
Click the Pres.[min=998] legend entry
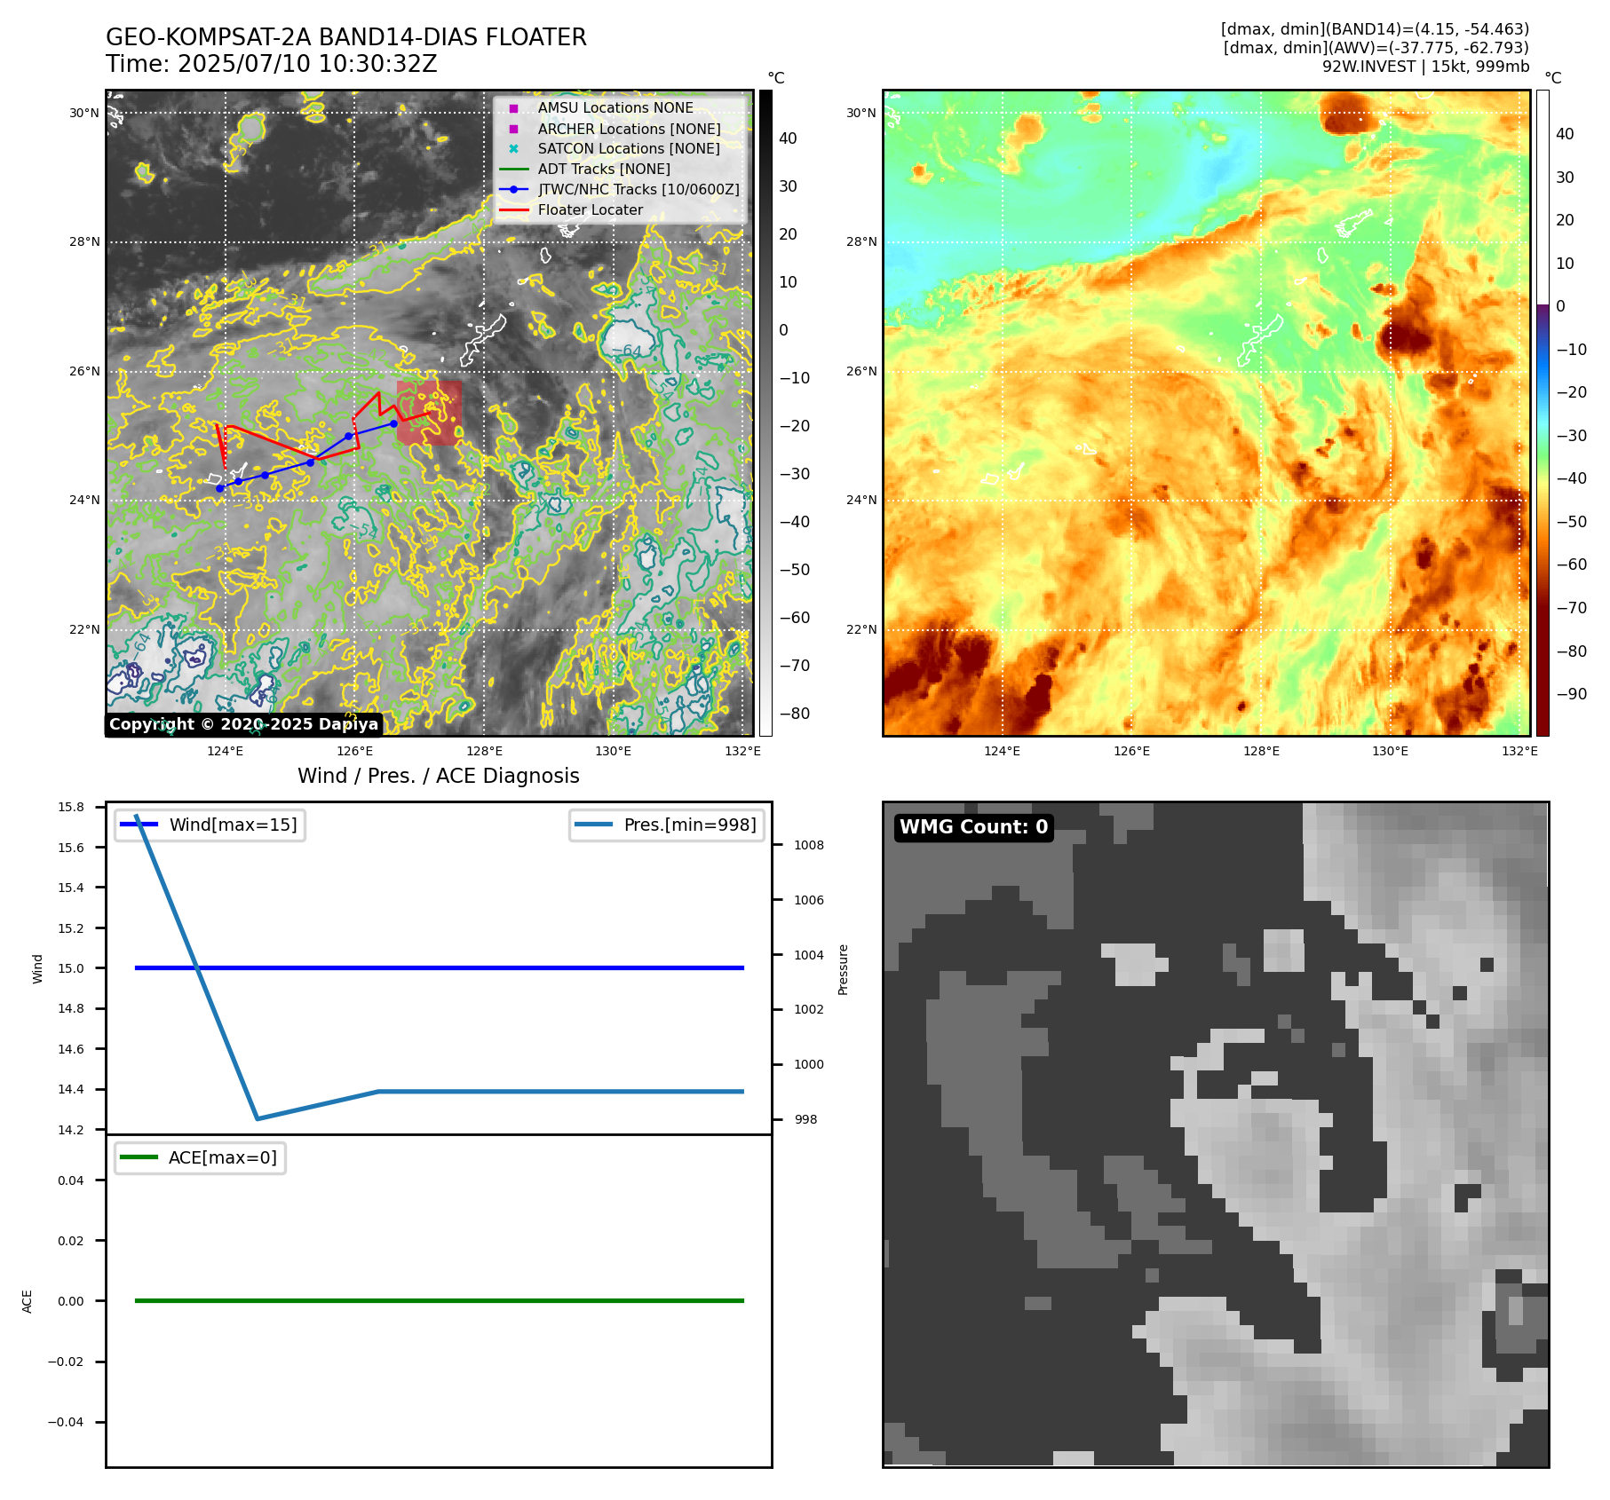coord(667,825)
